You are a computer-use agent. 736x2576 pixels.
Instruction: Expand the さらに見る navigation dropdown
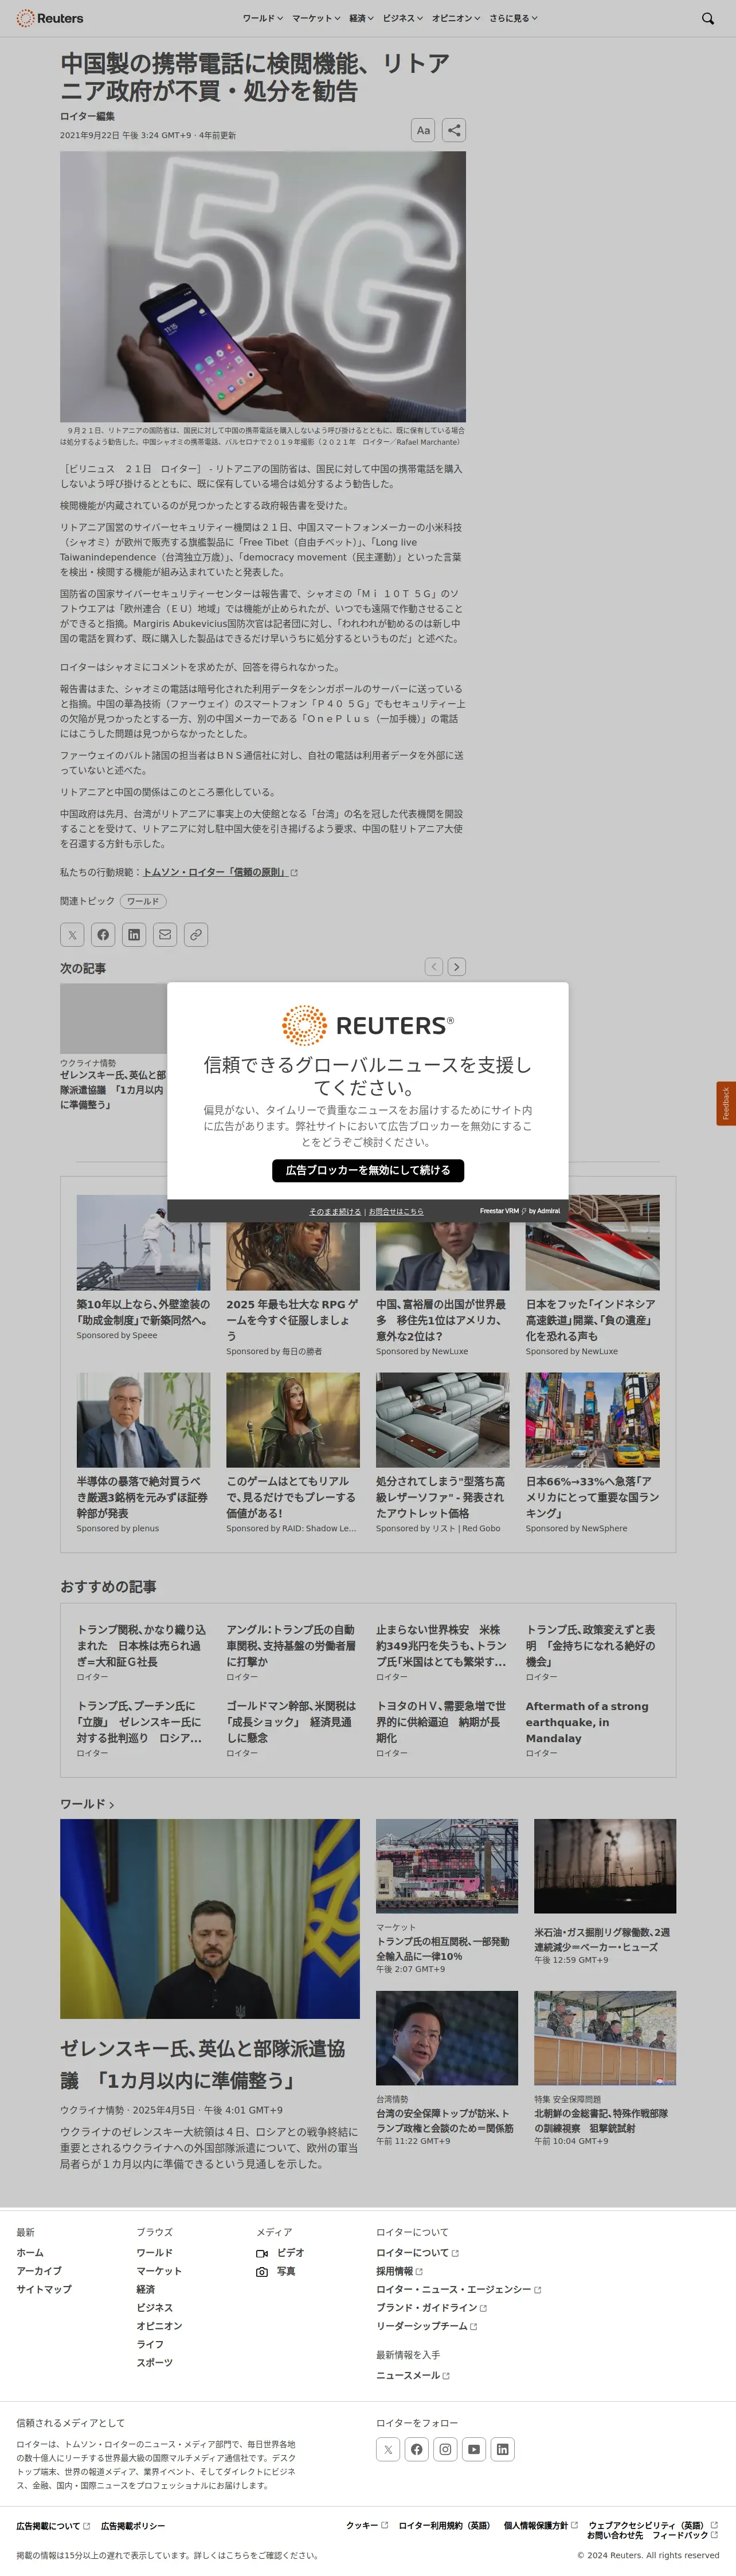[x=513, y=18]
